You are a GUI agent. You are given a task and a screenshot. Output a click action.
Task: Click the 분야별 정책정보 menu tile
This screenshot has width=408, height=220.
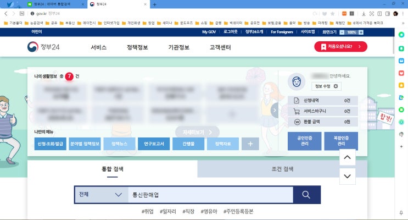85,144
